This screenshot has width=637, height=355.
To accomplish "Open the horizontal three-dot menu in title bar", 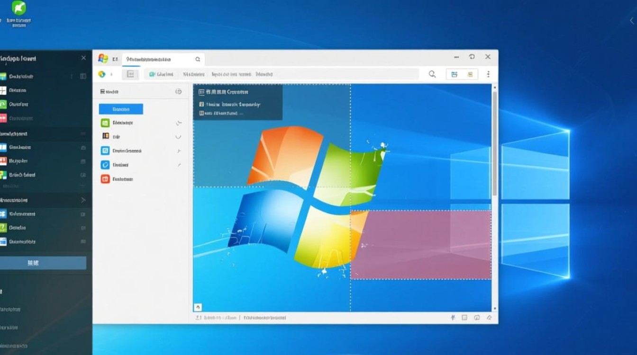I will click(x=456, y=57).
